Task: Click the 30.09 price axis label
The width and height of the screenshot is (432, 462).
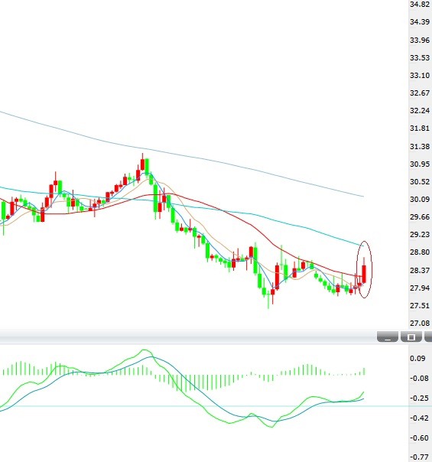Action: 420,200
